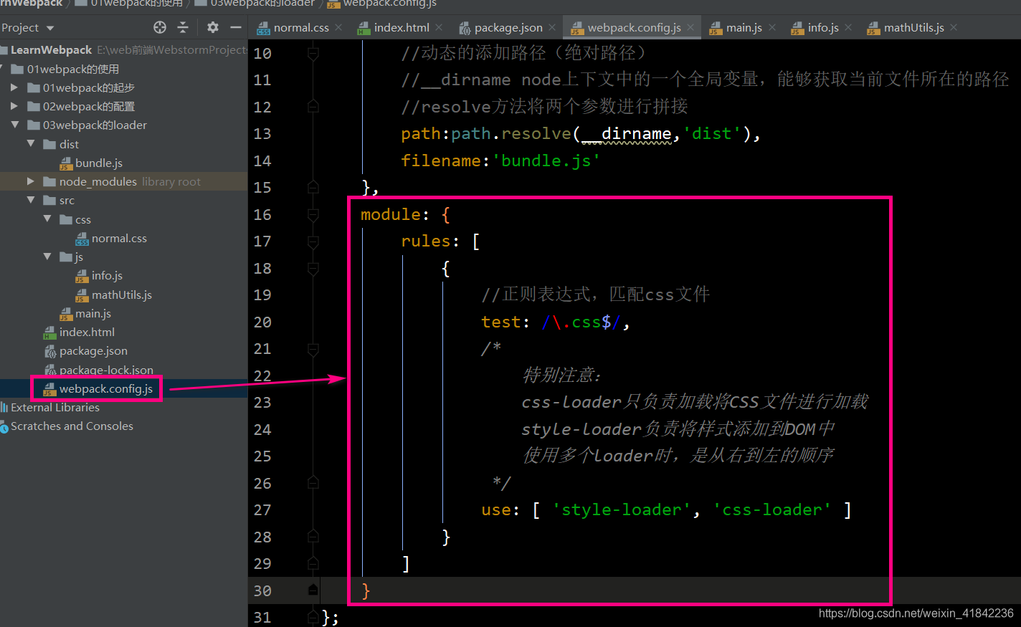
Task: Click line number 27 in gutter
Action: pos(262,510)
